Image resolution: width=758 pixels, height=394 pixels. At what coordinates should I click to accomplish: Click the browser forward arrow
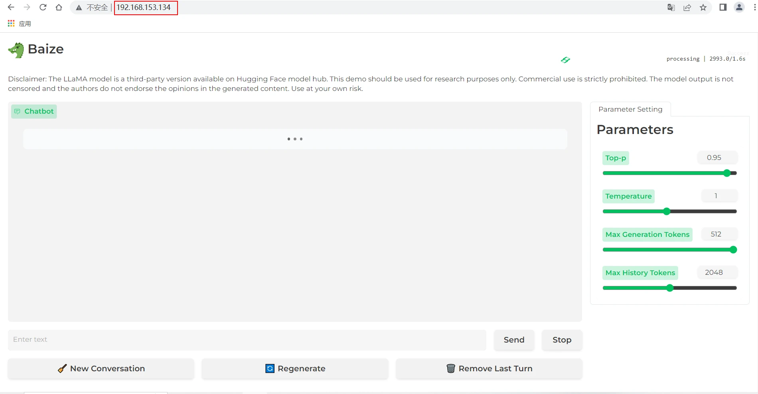[27, 7]
